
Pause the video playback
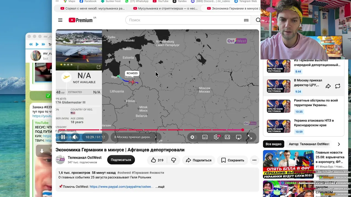coord(63,137)
